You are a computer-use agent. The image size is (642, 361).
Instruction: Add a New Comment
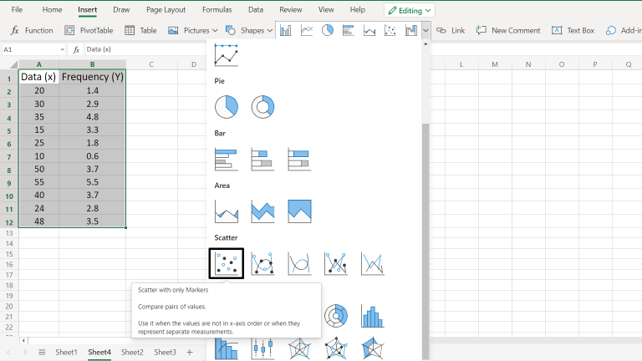508,30
